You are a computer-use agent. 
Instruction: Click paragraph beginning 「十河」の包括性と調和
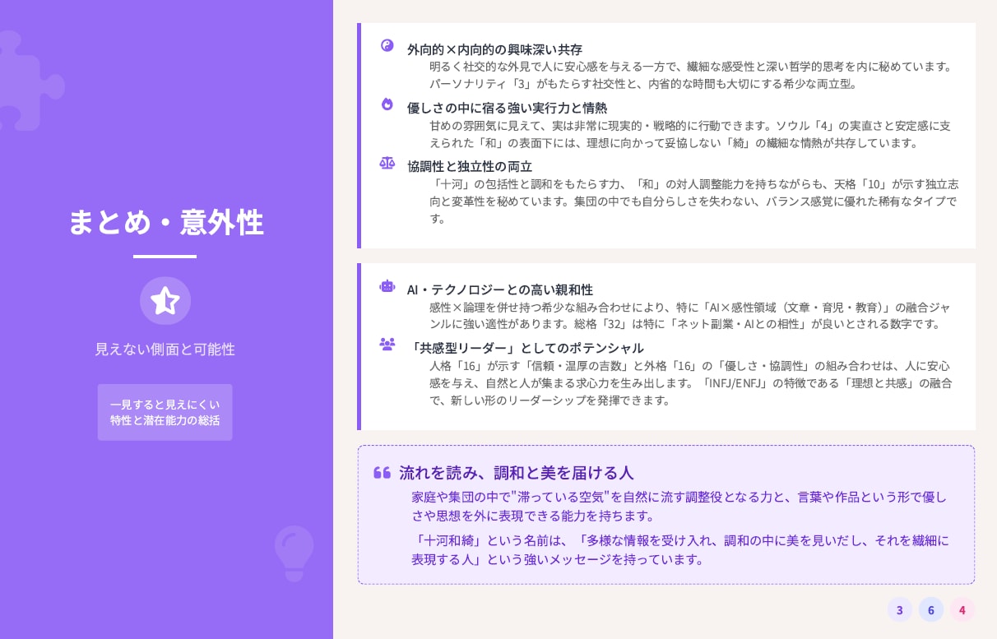coord(693,201)
